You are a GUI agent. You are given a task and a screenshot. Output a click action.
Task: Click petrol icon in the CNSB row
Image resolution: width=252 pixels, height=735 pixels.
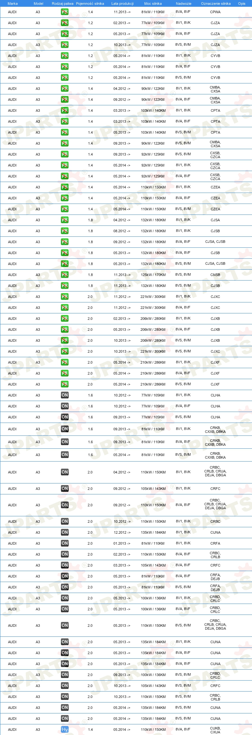click(x=64, y=275)
